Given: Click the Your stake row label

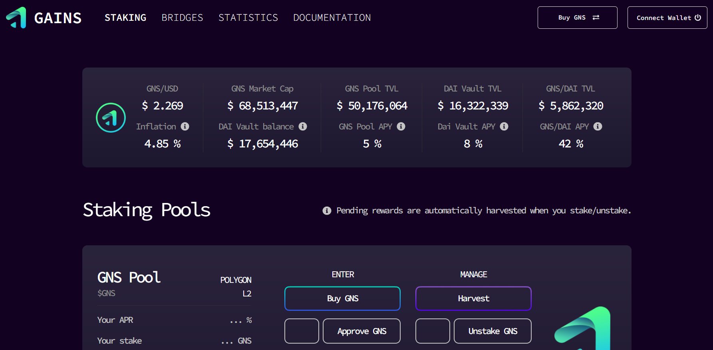Looking at the screenshot, I should tap(119, 341).
